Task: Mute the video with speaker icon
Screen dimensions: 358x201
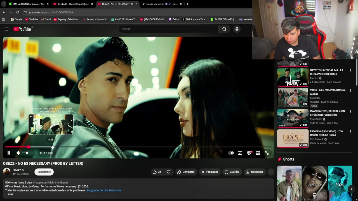Action: pyautogui.click(x=18, y=153)
